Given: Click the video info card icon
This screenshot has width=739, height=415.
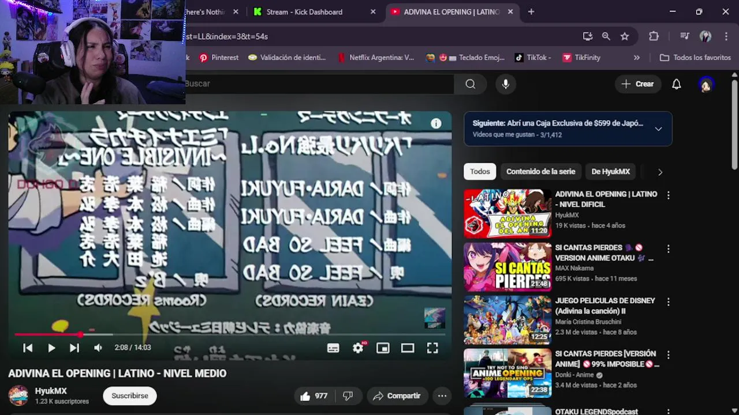Looking at the screenshot, I should 436,123.
